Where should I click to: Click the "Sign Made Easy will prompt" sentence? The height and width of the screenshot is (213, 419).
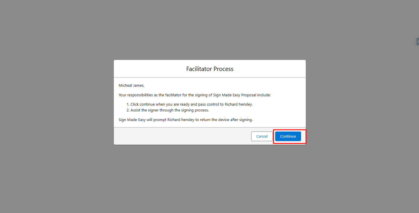pyautogui.click(x=185, y=120)
